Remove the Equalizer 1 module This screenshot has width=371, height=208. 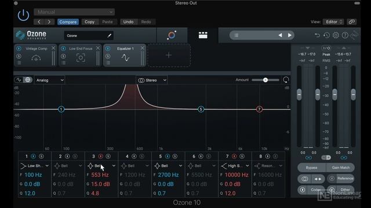point(142,48)
